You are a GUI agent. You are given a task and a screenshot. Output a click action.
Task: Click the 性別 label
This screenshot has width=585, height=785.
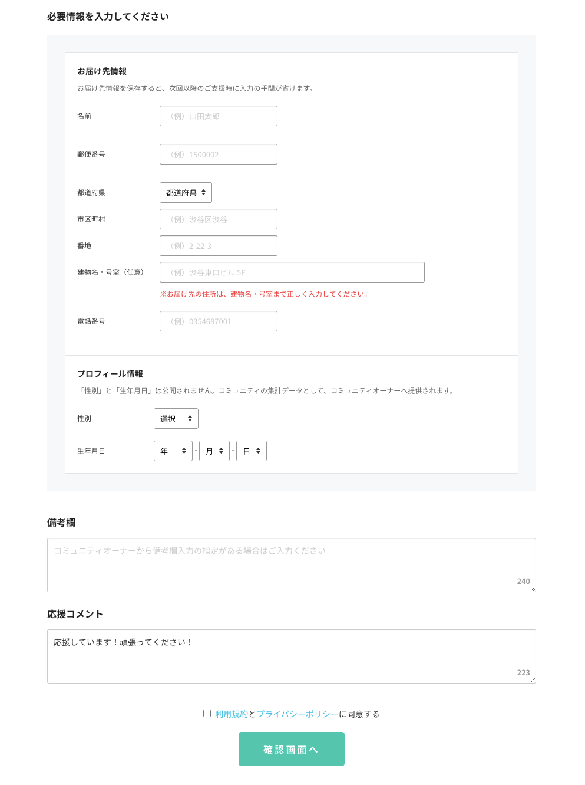click(x=84, y=419)
